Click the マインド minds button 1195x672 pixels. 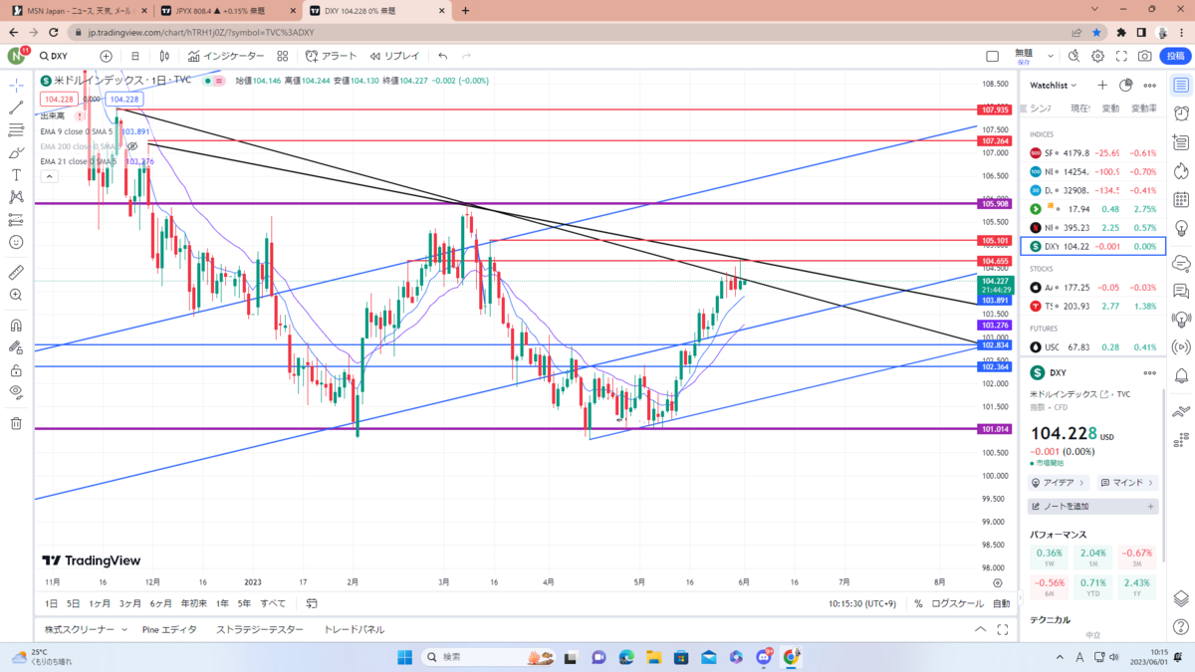(x=1127, y=482)
